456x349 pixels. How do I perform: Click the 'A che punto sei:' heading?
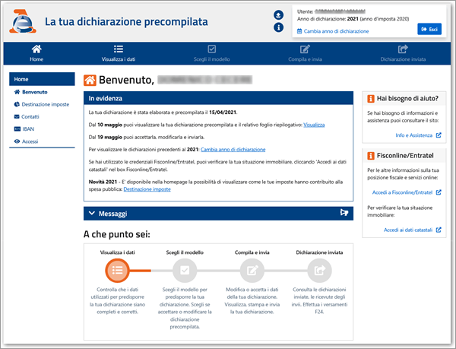click(117, 234)
